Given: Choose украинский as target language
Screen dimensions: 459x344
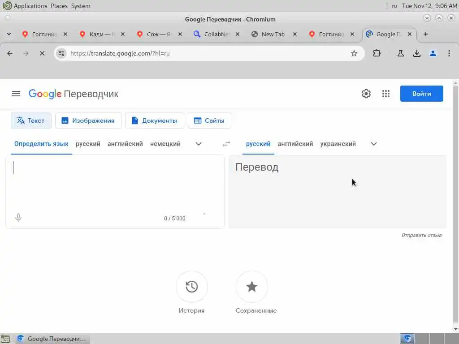Looking at the screenshot, I should coord(338,144).
